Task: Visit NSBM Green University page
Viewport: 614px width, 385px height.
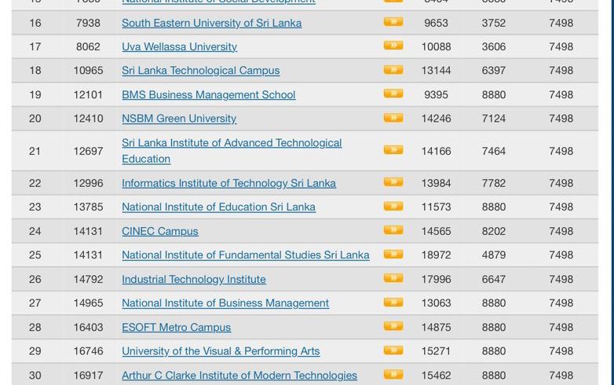Action: pos(179,119)
